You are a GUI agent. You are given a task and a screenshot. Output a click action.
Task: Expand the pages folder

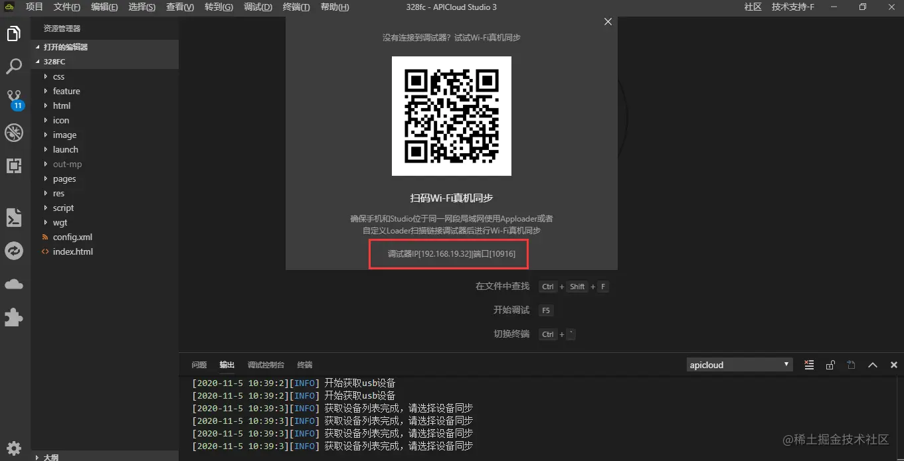(104, 178)
